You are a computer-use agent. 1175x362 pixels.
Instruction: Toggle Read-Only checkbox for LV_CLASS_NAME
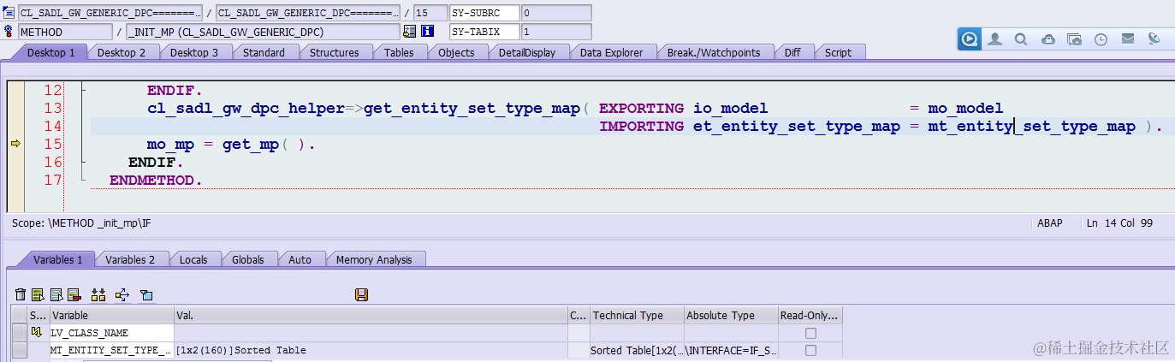[810, 333]
